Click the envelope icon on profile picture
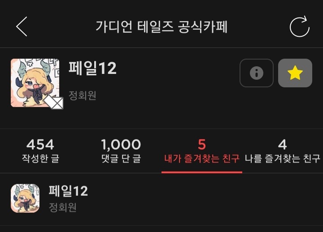 (54, 102)
